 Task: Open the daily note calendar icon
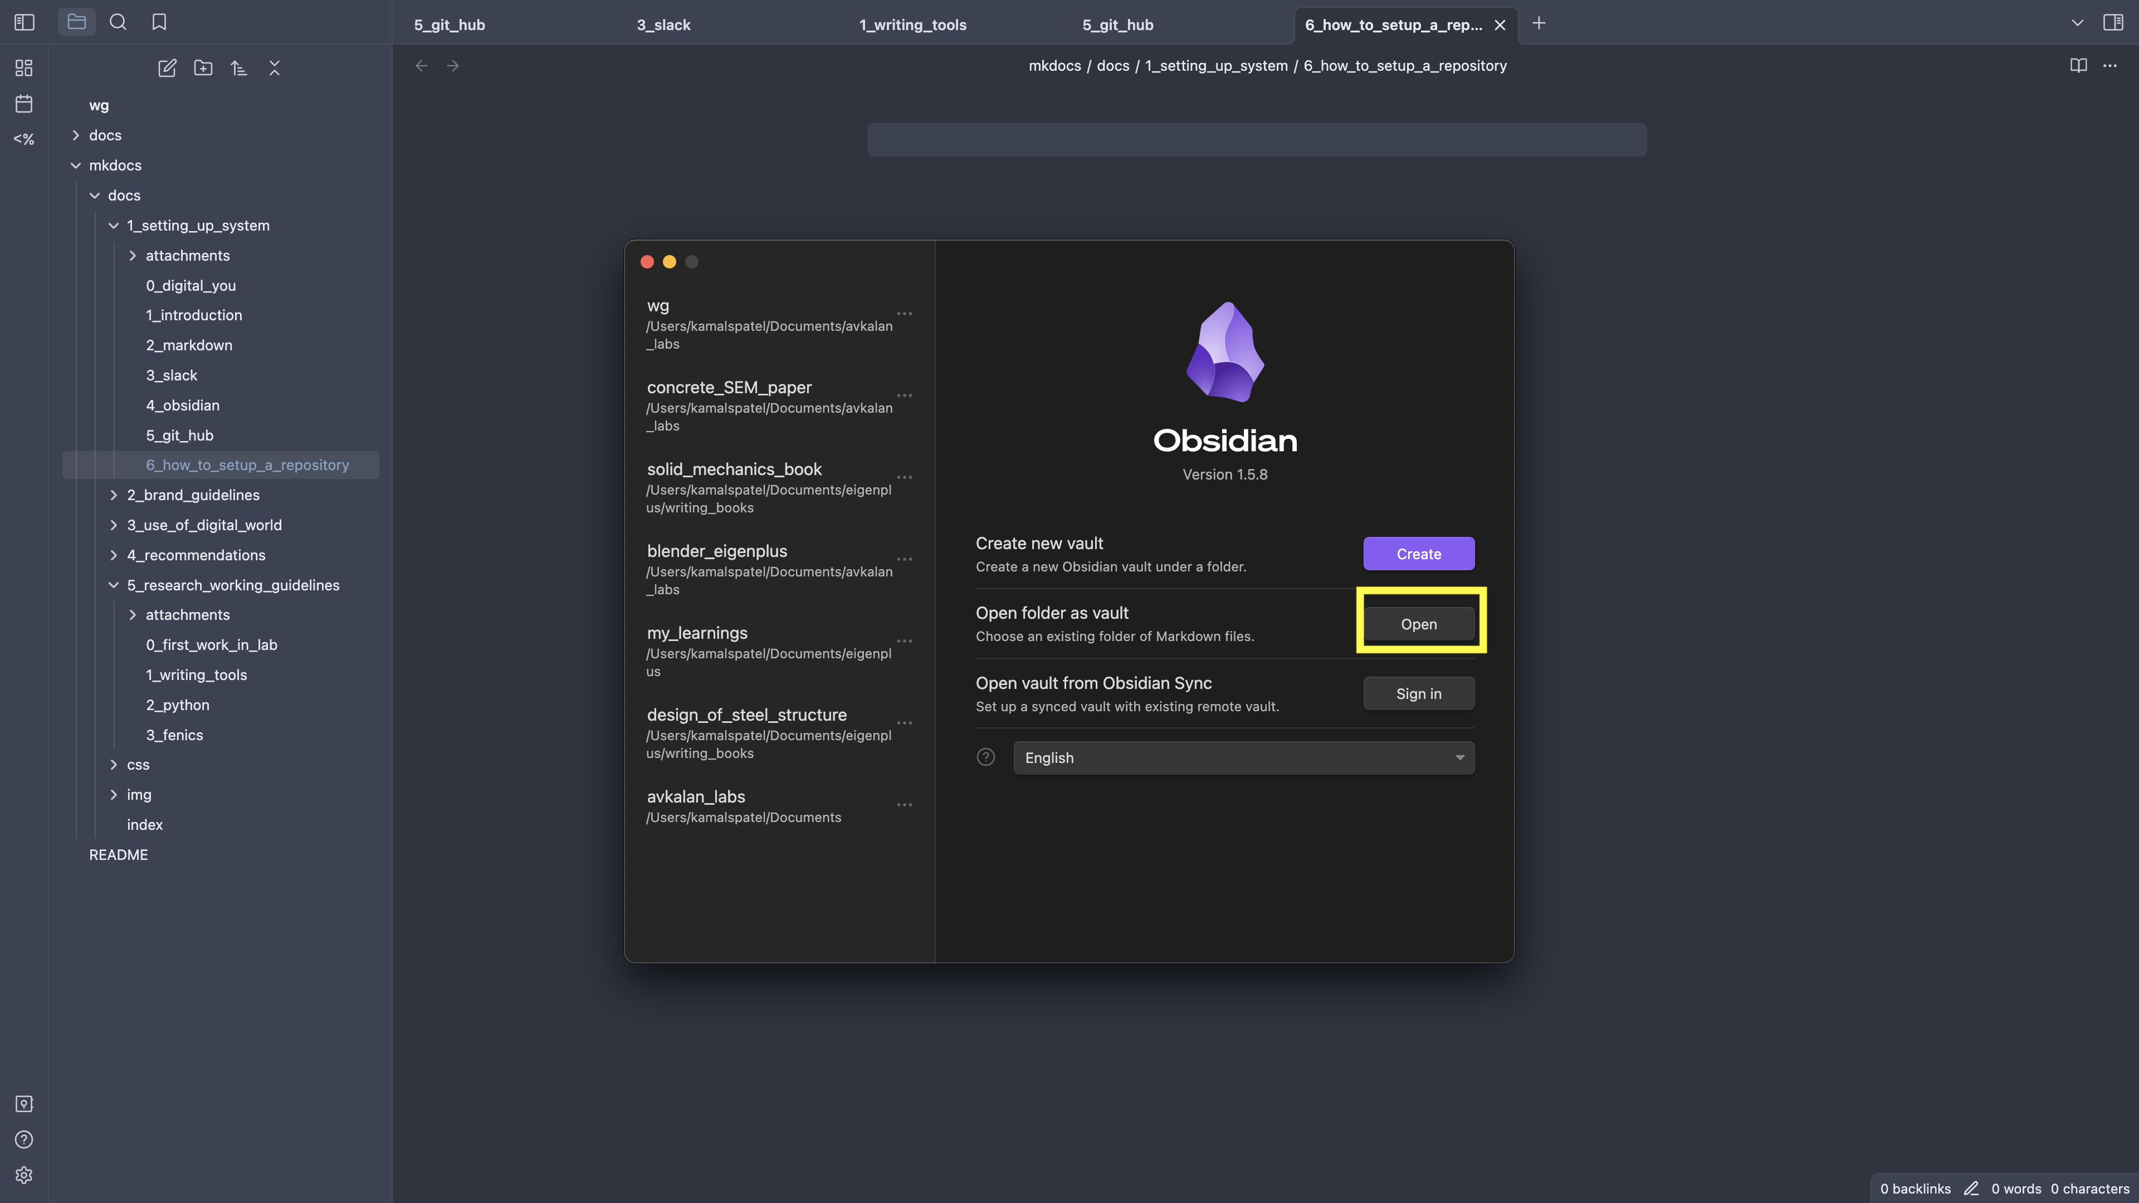pos(24,104)
